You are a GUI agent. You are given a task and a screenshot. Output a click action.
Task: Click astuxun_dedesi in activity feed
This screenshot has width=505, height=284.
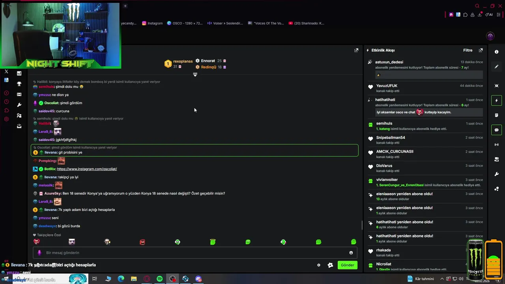389,62
